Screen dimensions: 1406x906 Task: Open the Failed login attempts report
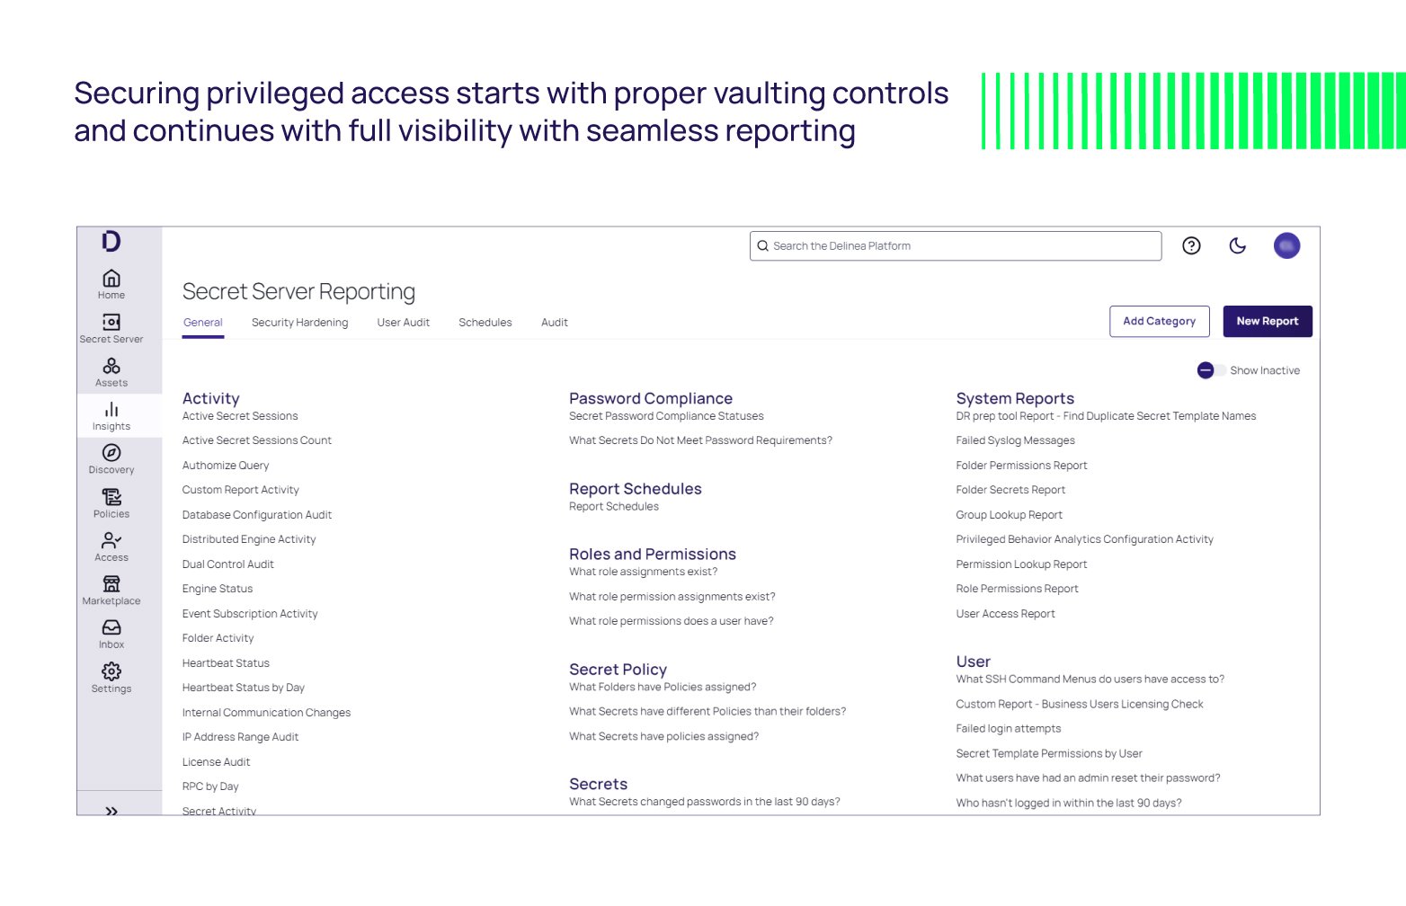click(1009, 728)
